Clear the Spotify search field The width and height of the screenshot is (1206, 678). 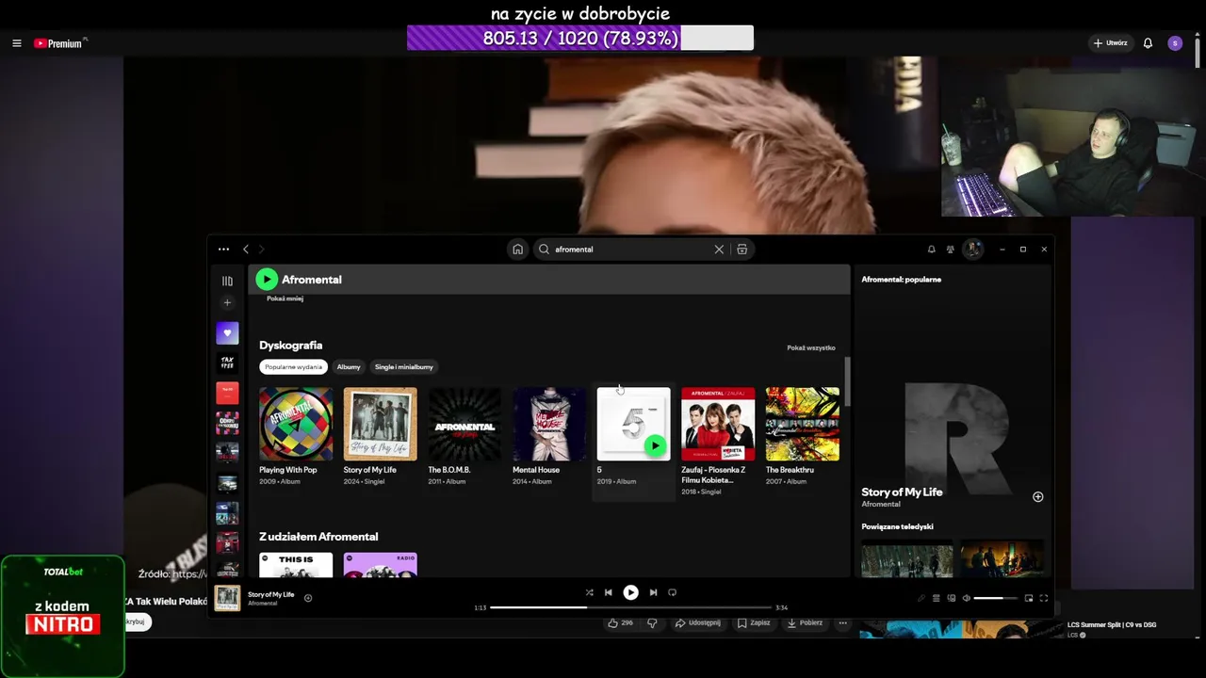(x=719, y=250)
